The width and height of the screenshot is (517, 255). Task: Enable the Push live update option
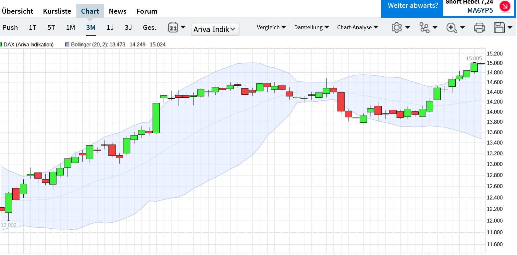click(x=10, y=28)
